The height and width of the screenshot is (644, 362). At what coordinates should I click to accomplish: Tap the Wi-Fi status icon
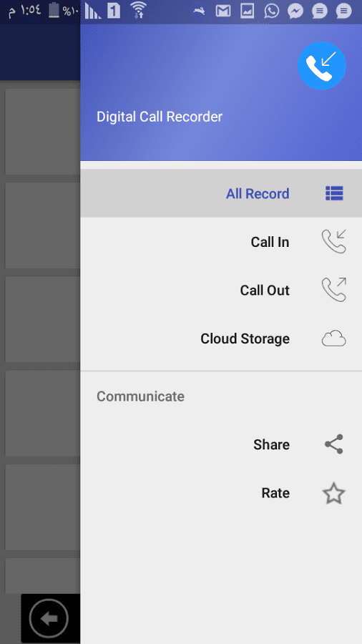[x=138, y=10]
